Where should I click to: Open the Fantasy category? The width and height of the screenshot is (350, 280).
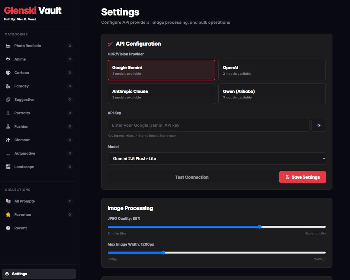click(x=39, y=86)
